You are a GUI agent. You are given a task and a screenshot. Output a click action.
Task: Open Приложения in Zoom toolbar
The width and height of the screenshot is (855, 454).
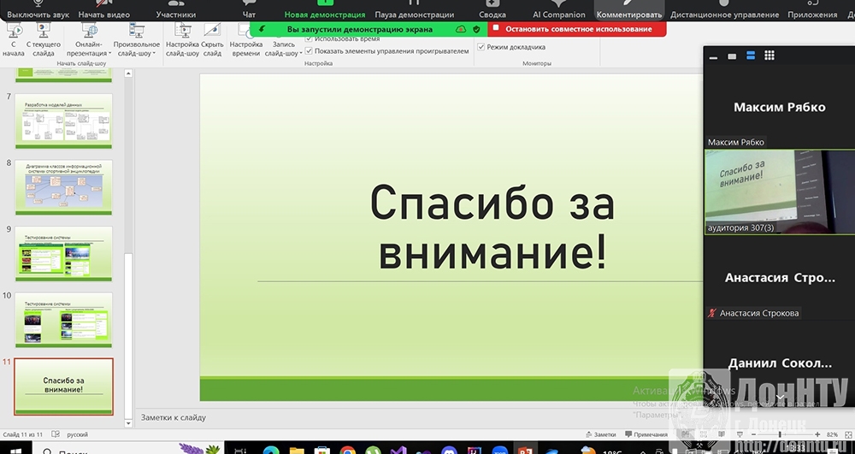pyautogui.click(x=812, y=9)
